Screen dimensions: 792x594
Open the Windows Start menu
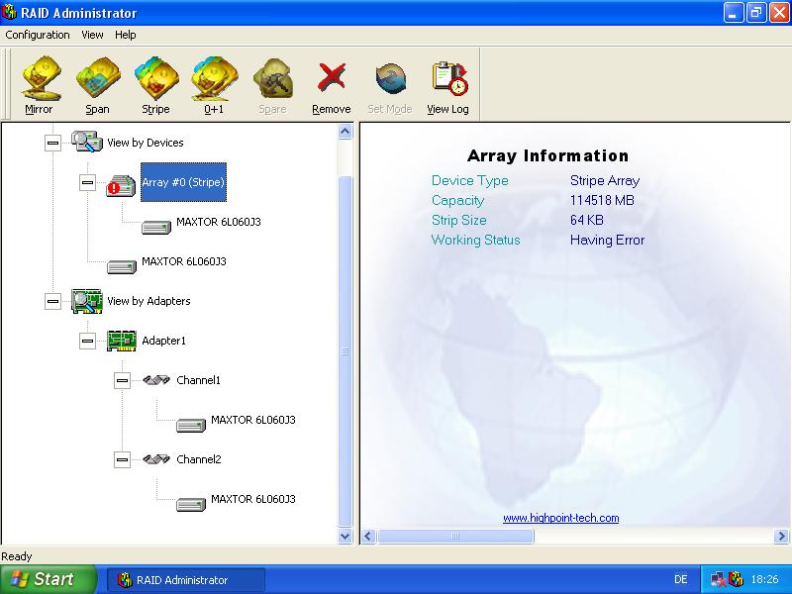click(x=48, y=579)
